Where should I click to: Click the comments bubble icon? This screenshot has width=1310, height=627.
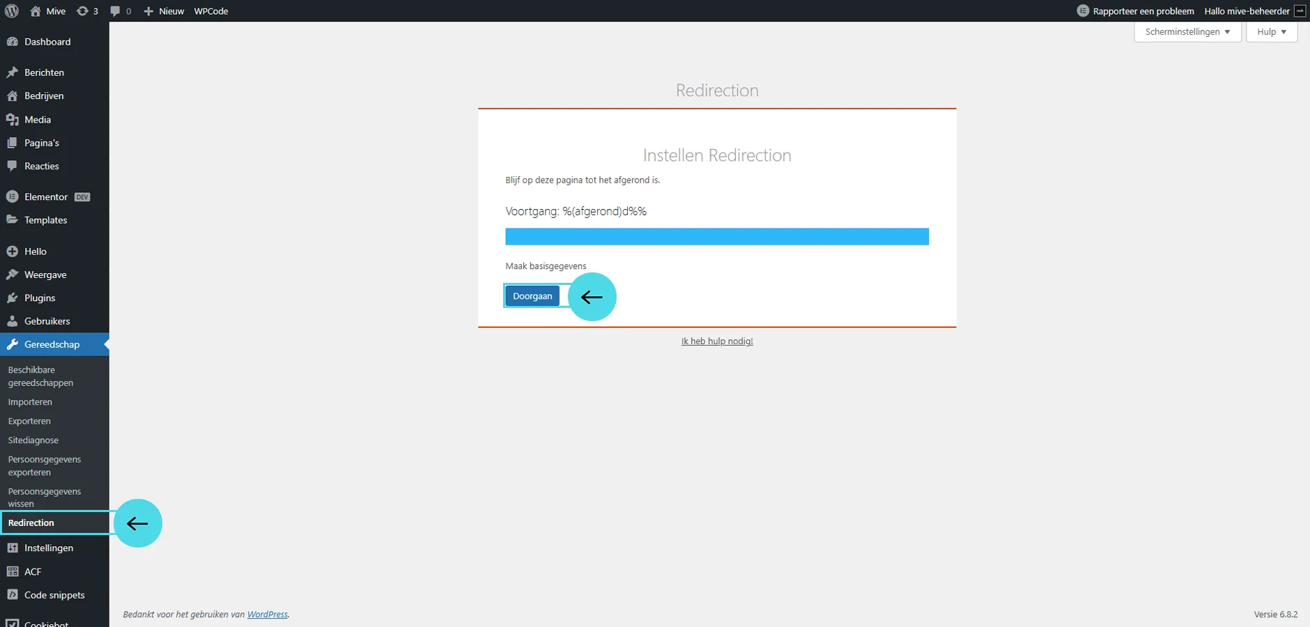point(116,11)
